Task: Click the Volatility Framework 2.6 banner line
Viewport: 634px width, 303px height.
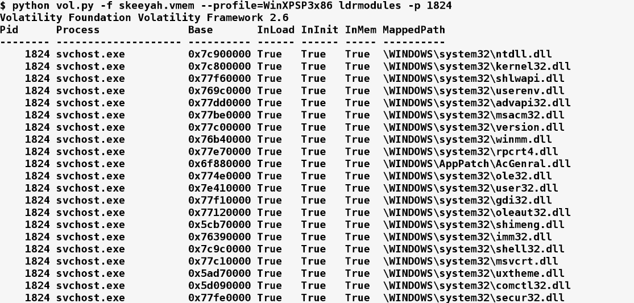Action: pyautogui.click(x=144, y=18)
